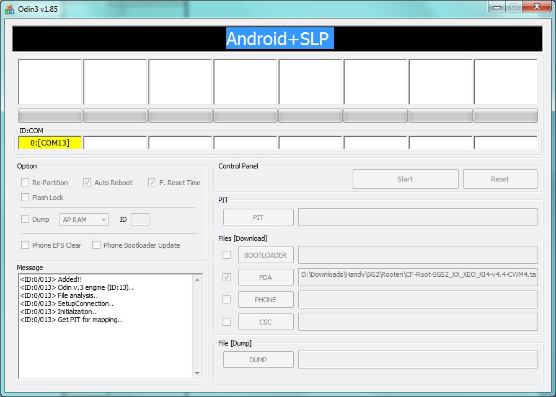Click the PDA path field with CF-Root file

[x=418, y=277]
